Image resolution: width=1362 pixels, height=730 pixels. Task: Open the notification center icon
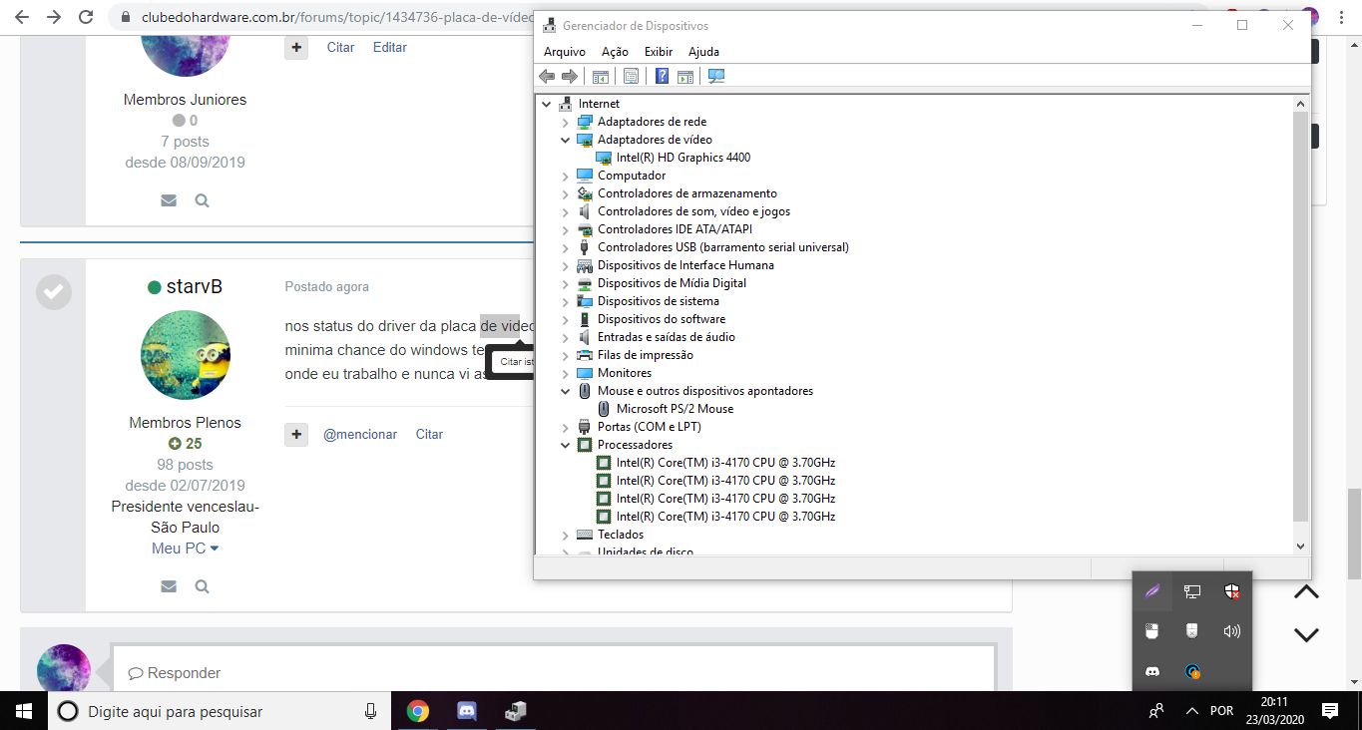[x=1329, y=711]
